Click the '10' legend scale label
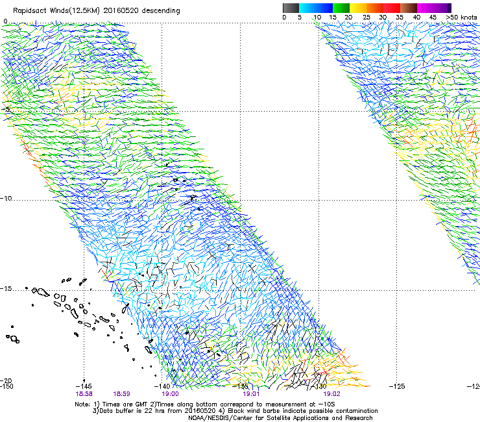 click(x=317, y=17)
